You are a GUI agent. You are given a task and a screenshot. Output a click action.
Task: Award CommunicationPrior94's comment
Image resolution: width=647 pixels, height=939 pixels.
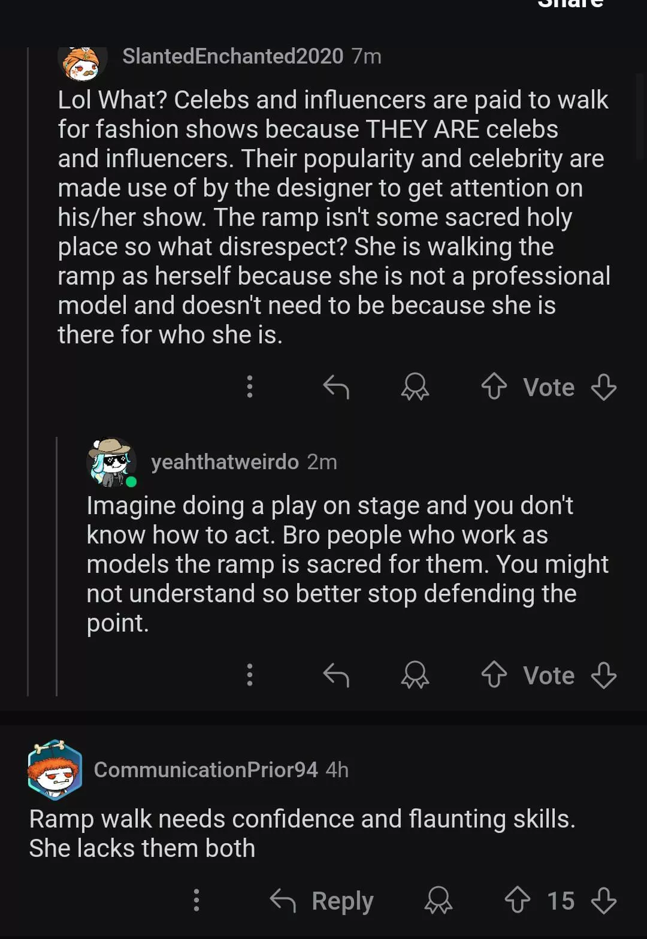tap(438, 901)
